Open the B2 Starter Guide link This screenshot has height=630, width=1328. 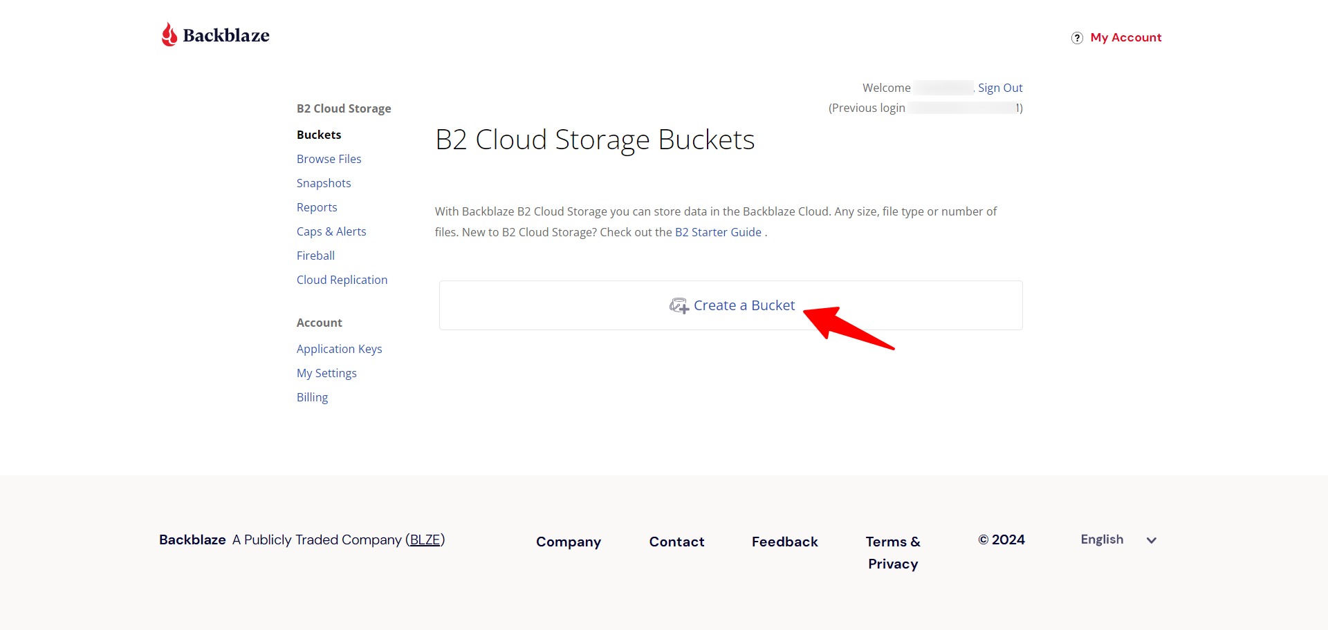pos(718,232)
